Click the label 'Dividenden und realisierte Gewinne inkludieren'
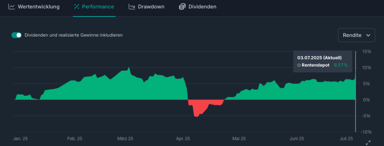384x146 pixels. point(73,35)
